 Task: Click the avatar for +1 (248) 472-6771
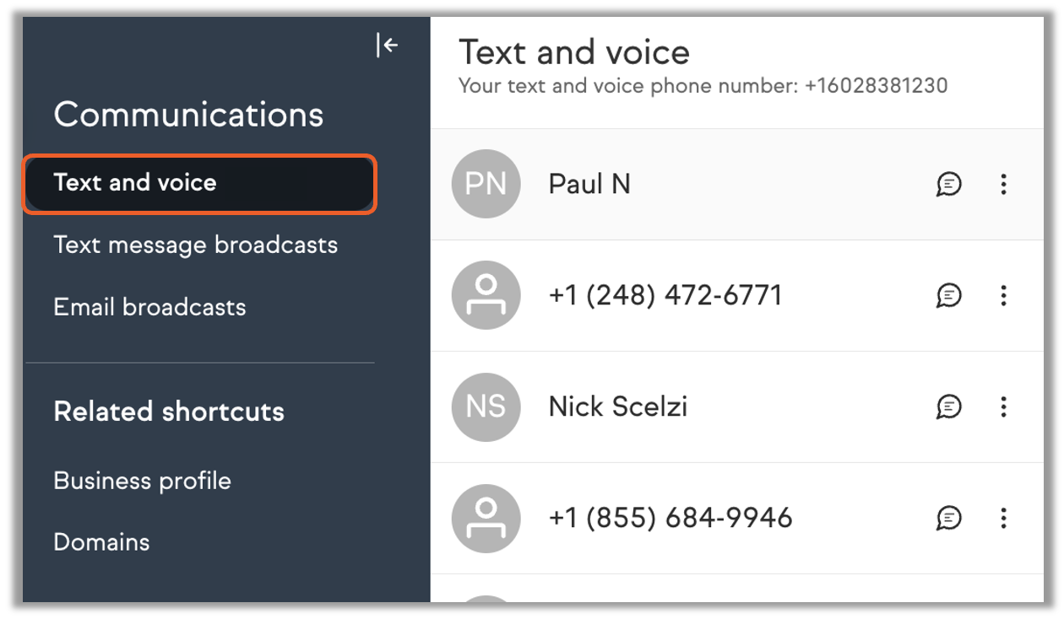486,295
